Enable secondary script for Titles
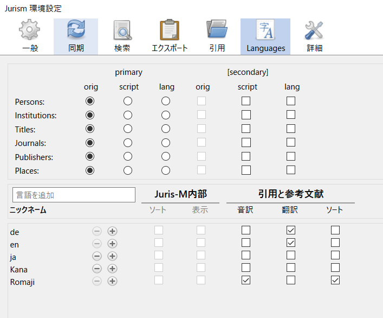 click(246, 129)
